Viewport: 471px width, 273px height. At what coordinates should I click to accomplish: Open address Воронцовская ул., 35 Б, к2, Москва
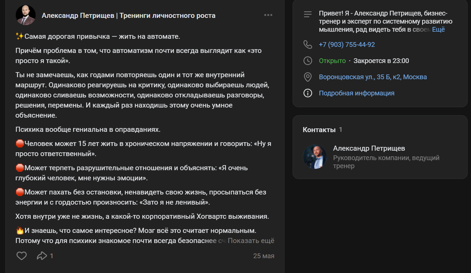click(x=373, y=77)
